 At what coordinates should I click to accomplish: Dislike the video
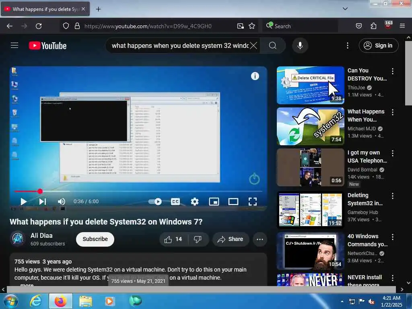[x=198, y=239]
